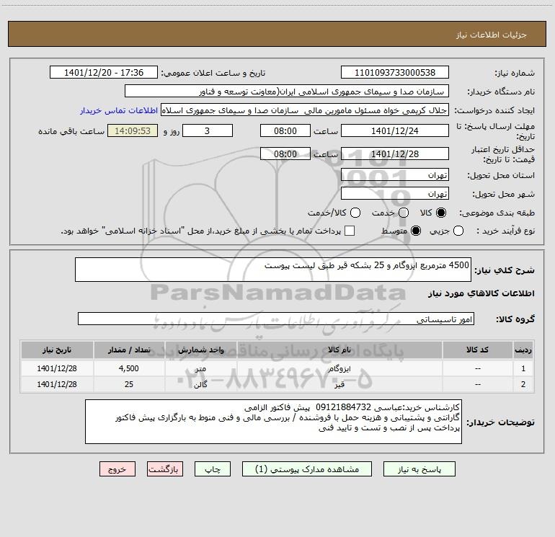Choose the متوسط purchase type radio
This screenshot has width=555, height=537.
pos(416,231)
